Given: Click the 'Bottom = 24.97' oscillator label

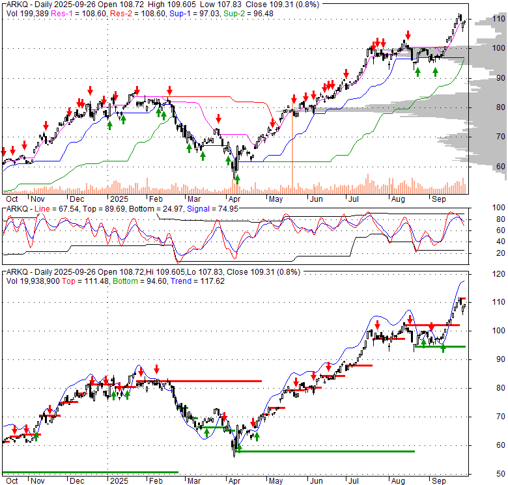Looking at the screenshot, I should 157,209.
